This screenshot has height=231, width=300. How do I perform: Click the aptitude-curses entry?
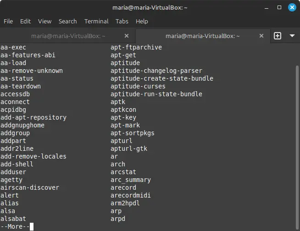[x=138, y=87]
